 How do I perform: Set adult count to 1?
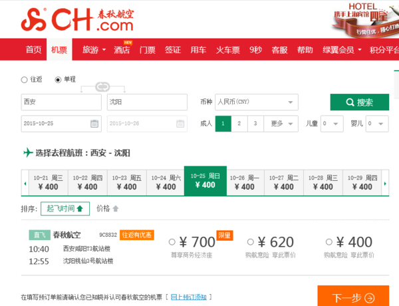coord(223,124)
